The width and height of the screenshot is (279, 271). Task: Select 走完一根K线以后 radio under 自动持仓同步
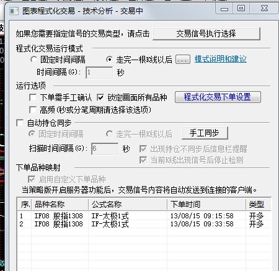[x=109, y=134]
